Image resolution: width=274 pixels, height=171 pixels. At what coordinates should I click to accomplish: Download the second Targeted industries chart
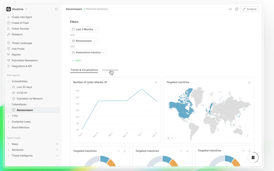(x=187, y=151)
